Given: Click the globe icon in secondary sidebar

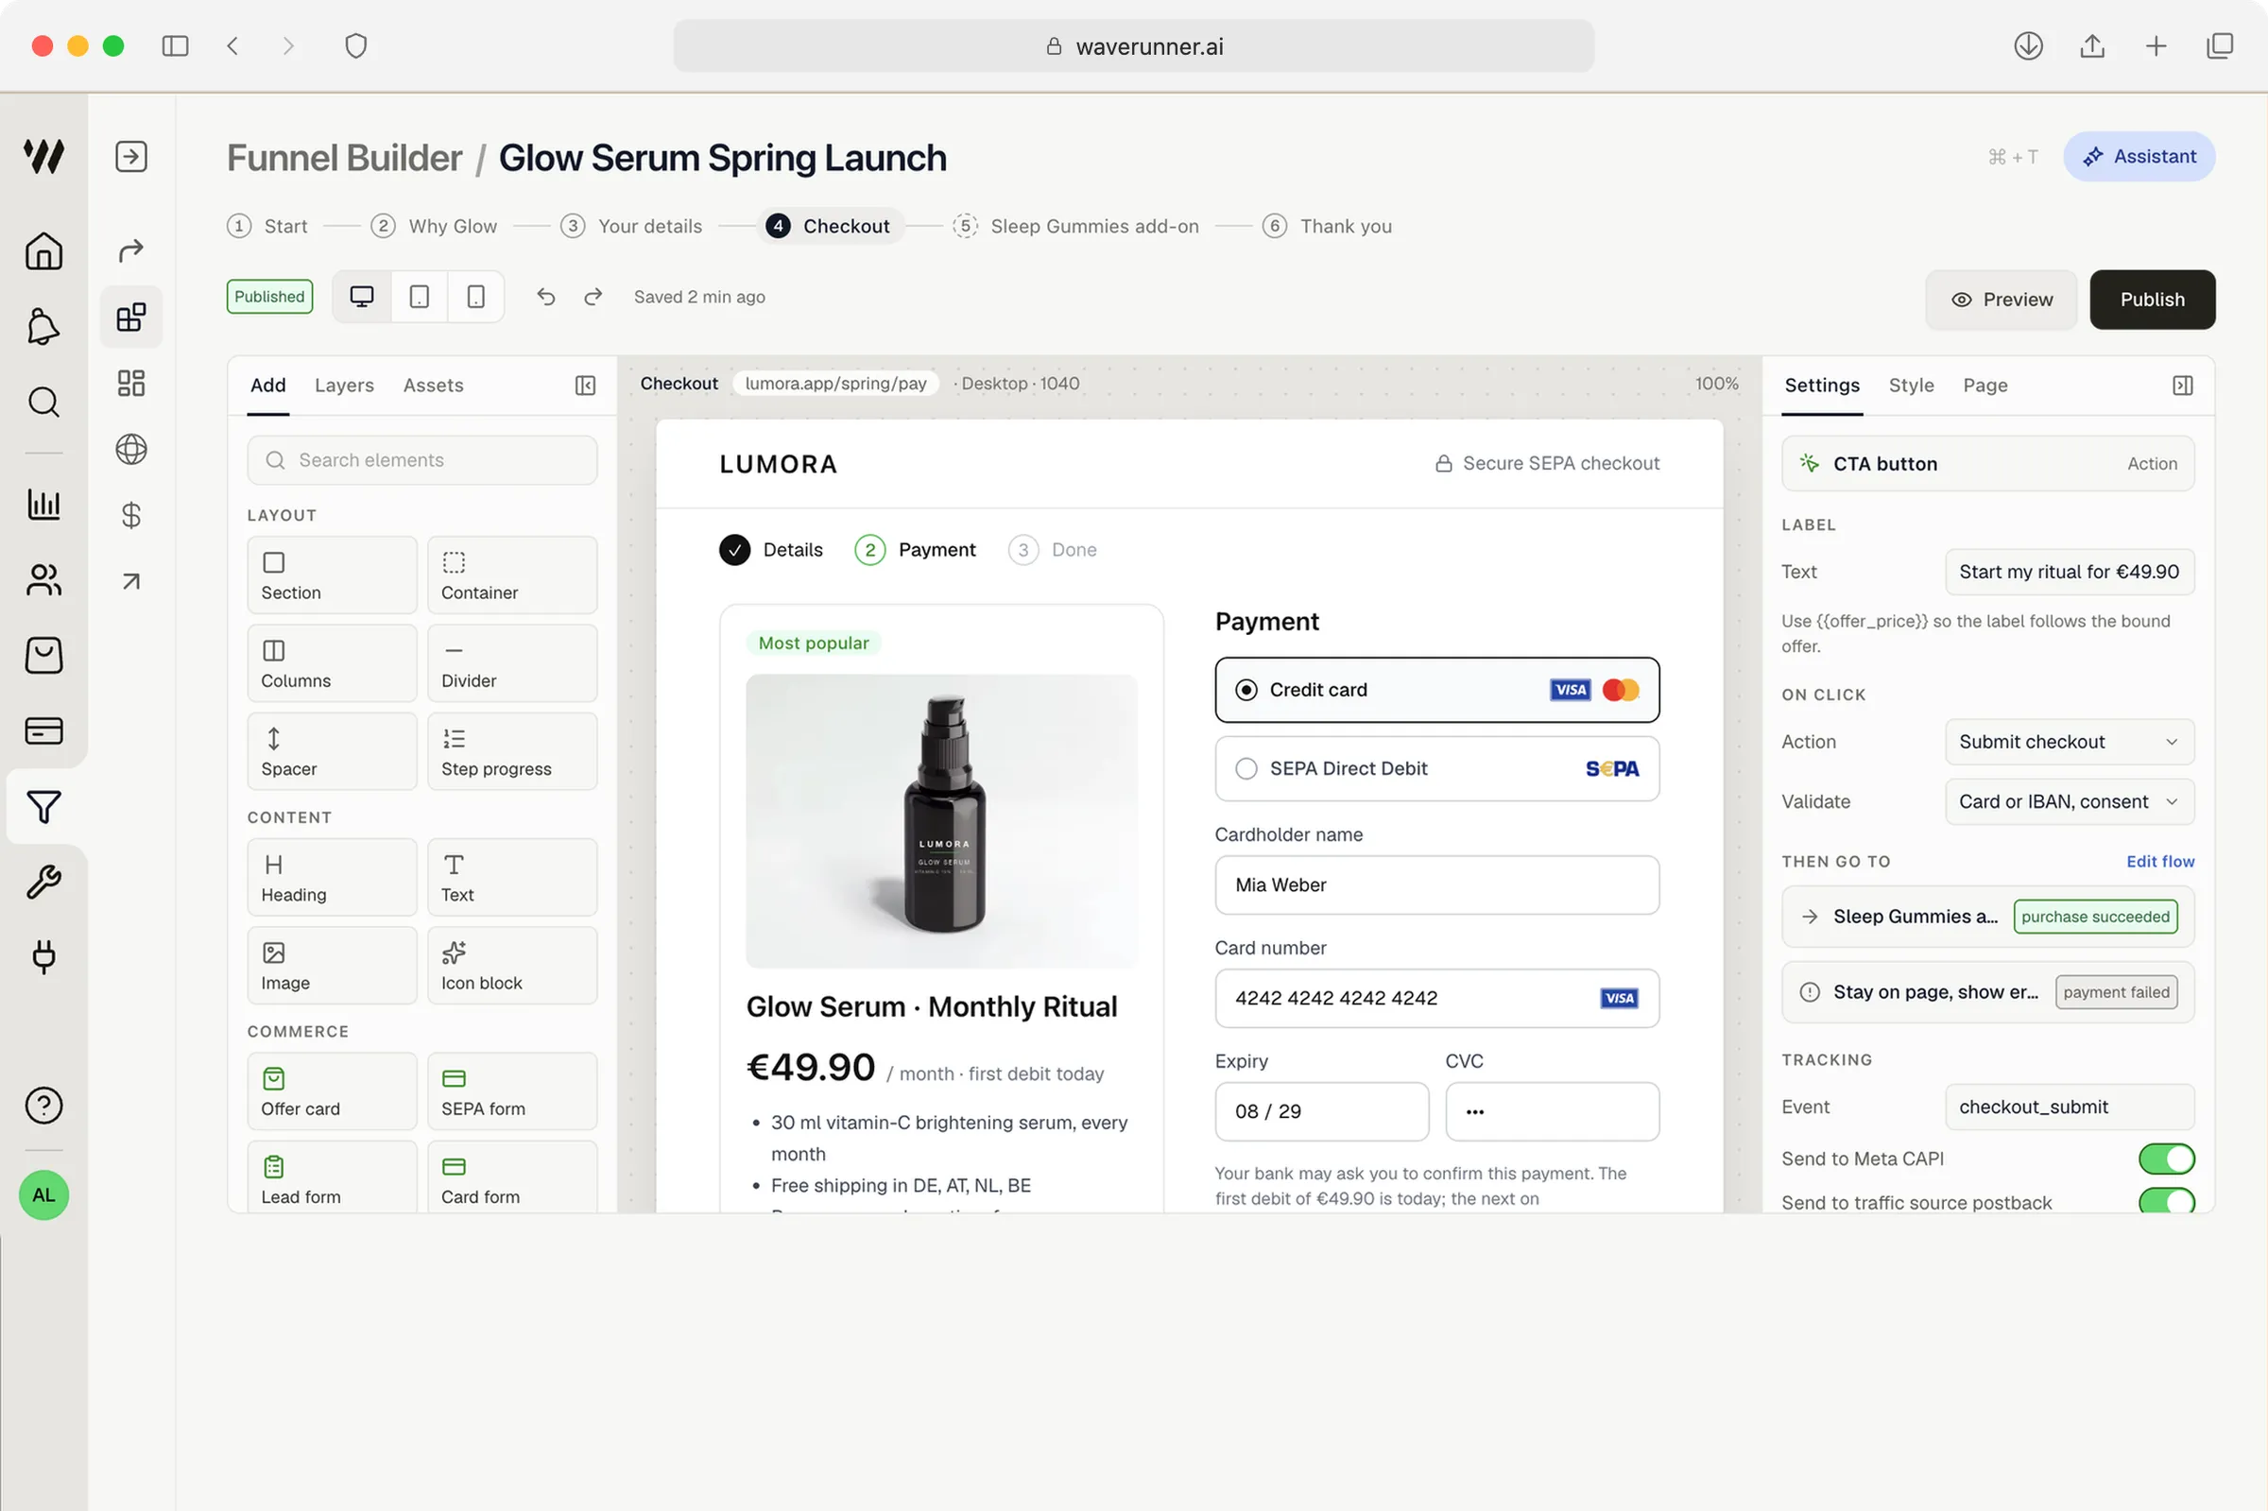Looking at the screenshot, I should [131, 449].
